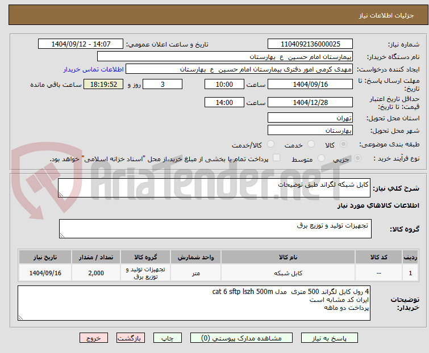
Task: Click the table date cell 1404/09/16
Action: tap(45, 272)
